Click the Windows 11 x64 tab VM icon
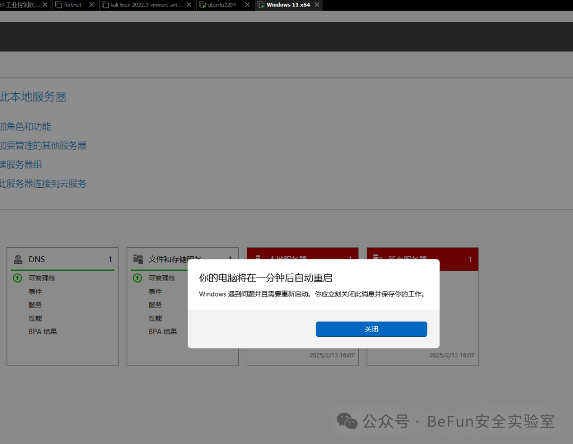The image size is (573, 444). pos(261,5)
